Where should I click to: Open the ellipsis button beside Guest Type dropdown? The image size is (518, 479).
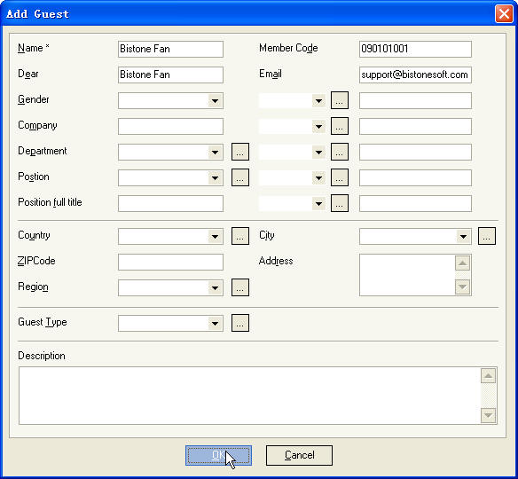pyautogui.click(x=240, y=323)
